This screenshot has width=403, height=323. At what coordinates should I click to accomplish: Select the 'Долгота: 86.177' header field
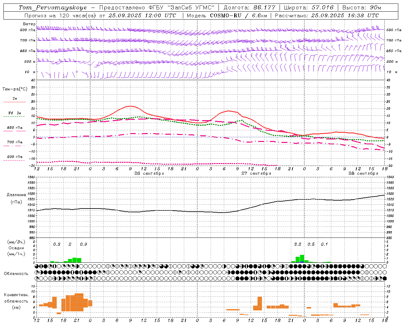[x=249, y=8]
